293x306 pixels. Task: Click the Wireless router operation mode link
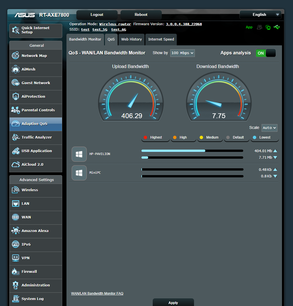[x=115, y=24]
